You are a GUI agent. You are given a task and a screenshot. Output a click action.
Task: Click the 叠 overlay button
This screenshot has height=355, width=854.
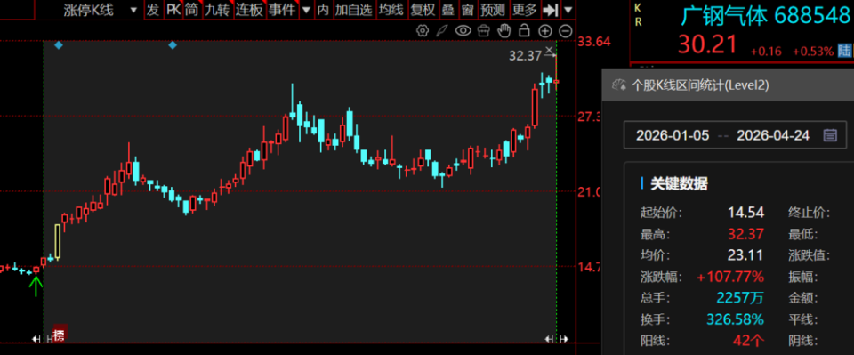[448, 9]
